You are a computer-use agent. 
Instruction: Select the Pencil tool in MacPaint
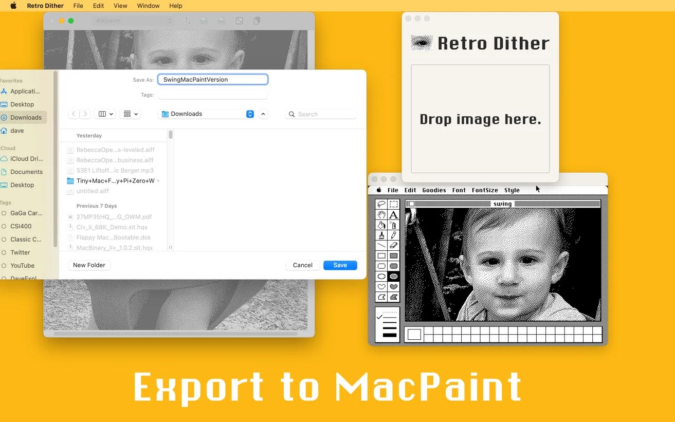395,236
